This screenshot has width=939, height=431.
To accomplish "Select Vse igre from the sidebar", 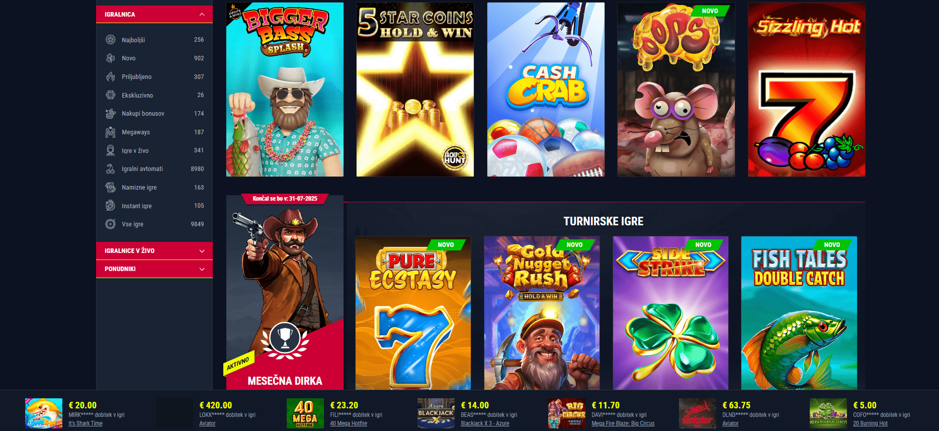I will [154, 224].
